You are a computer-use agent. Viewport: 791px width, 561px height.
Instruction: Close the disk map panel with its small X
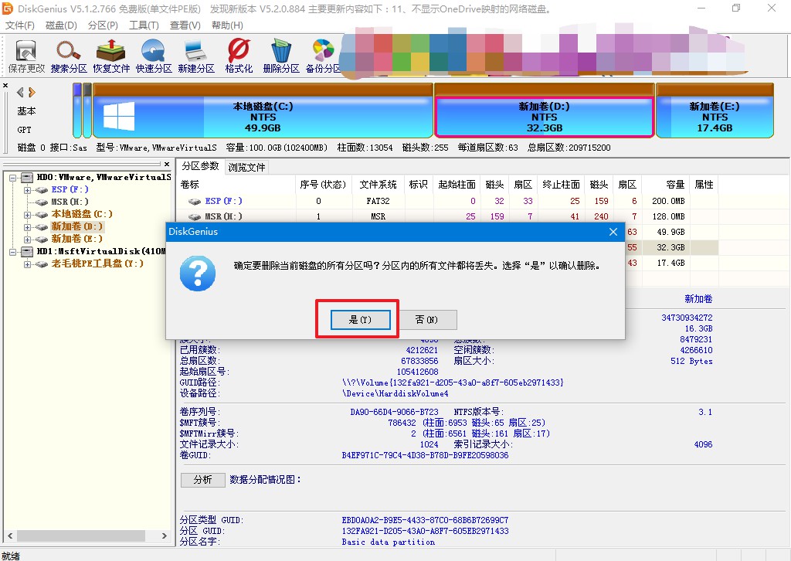click(x=5, y=85)
